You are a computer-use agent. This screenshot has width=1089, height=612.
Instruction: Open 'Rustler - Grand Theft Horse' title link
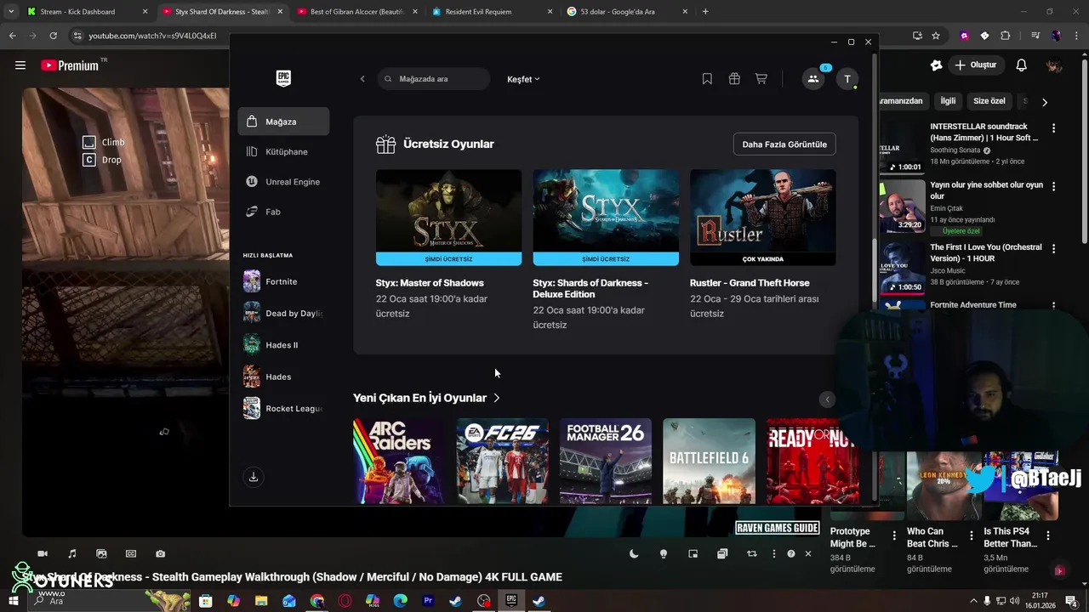(x=750, y=283)
